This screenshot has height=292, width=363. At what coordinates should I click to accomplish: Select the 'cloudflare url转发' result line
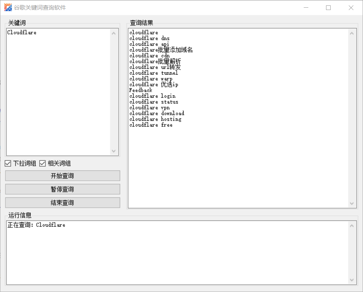(x=155, y=67)
